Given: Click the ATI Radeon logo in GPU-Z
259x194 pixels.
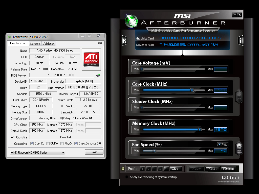Looking at the screenshot, I should 91,59.
